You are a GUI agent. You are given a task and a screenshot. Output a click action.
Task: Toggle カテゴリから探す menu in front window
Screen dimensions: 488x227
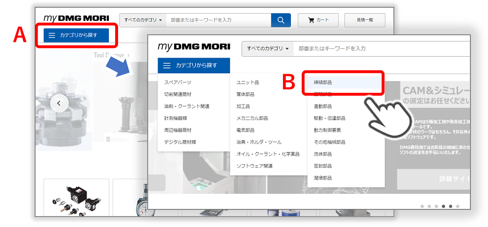point(194,65)
